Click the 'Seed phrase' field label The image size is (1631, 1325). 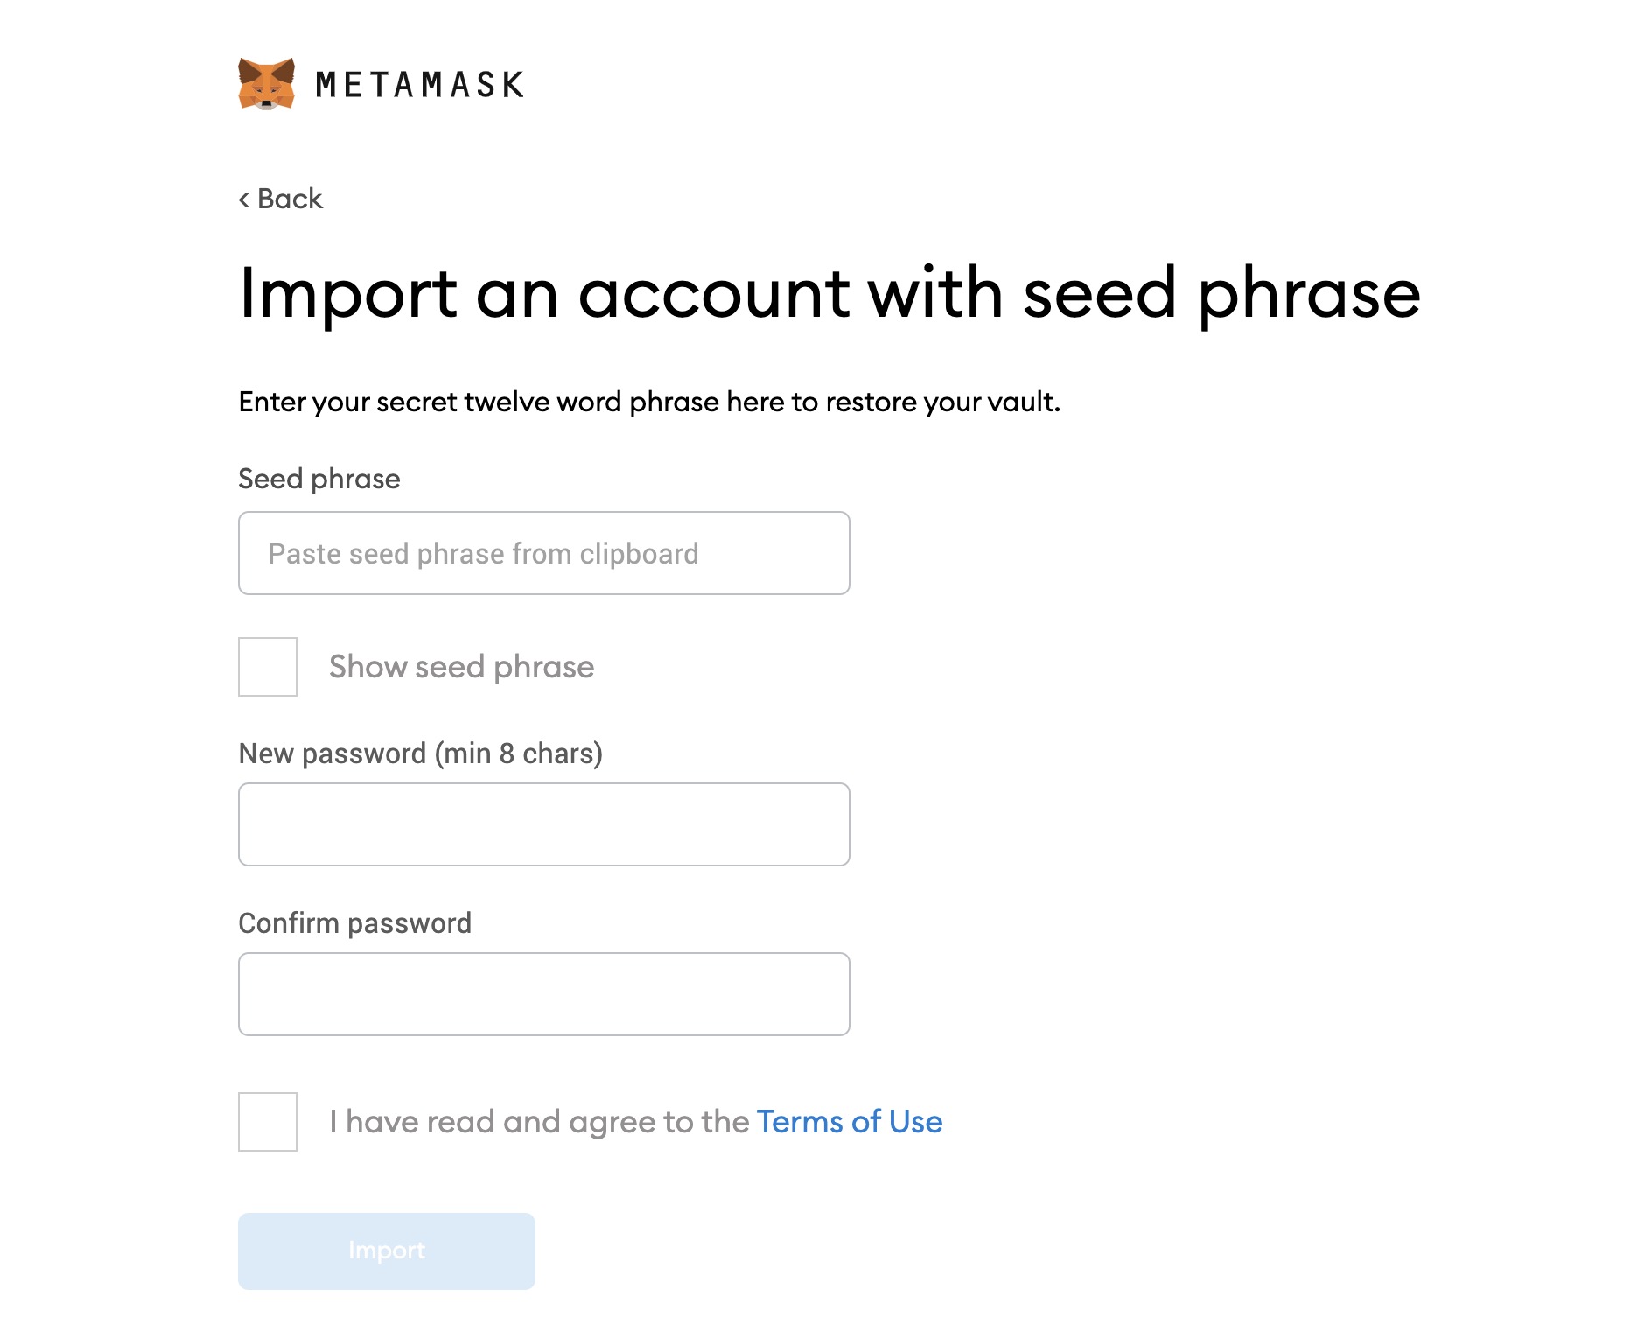(x=318, y=479)
